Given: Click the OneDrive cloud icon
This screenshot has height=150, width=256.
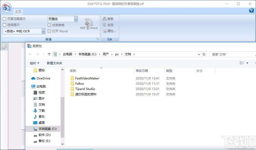Looking at the screenshot, I should coord(33,78).
